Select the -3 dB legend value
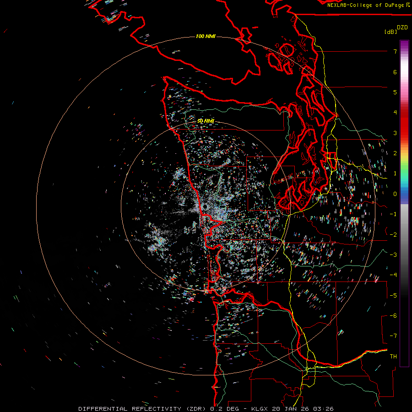 click(393, 255)
